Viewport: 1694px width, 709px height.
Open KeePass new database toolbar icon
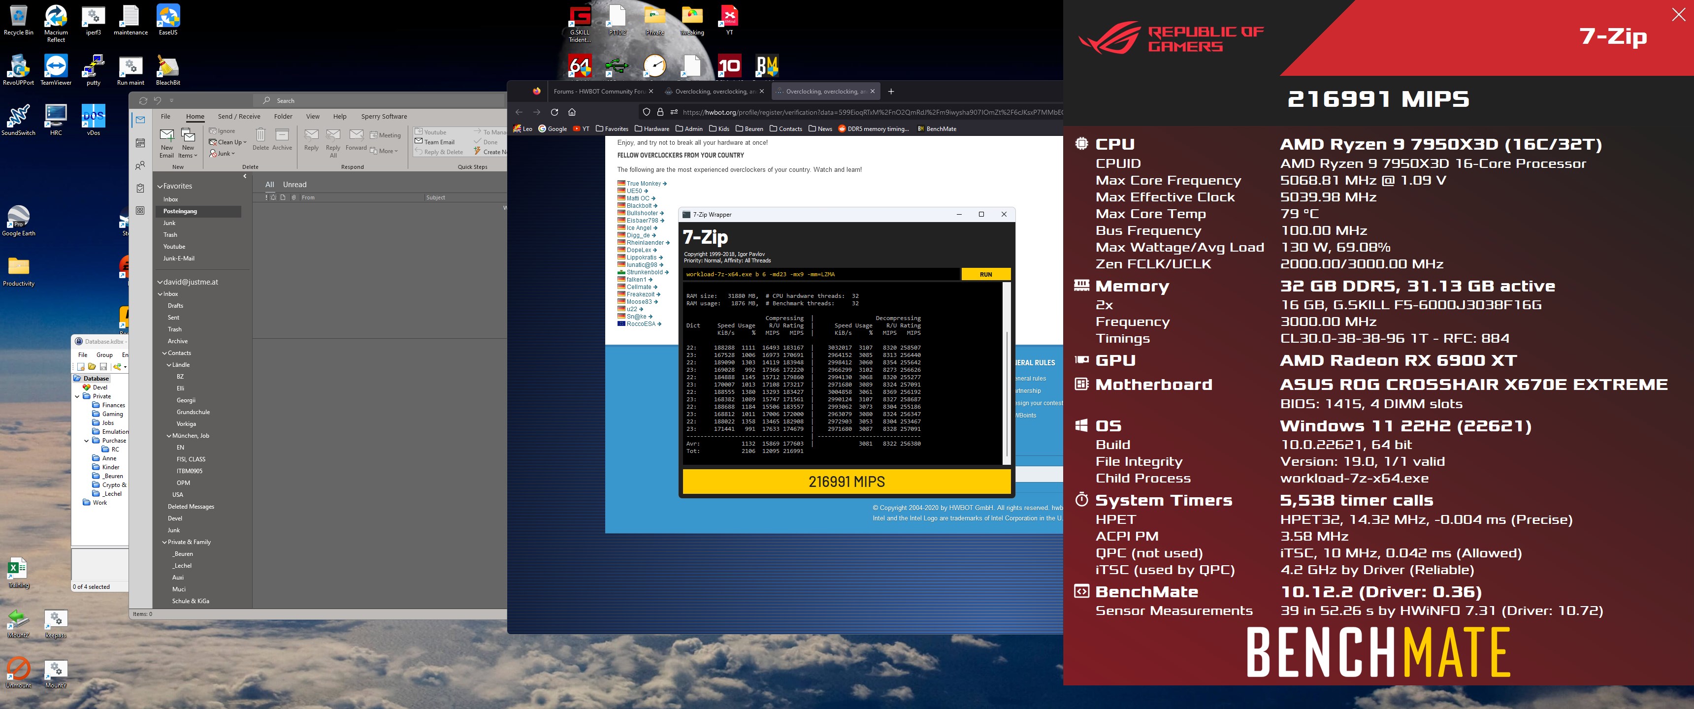pyautogui.click(x=81, y=366)
